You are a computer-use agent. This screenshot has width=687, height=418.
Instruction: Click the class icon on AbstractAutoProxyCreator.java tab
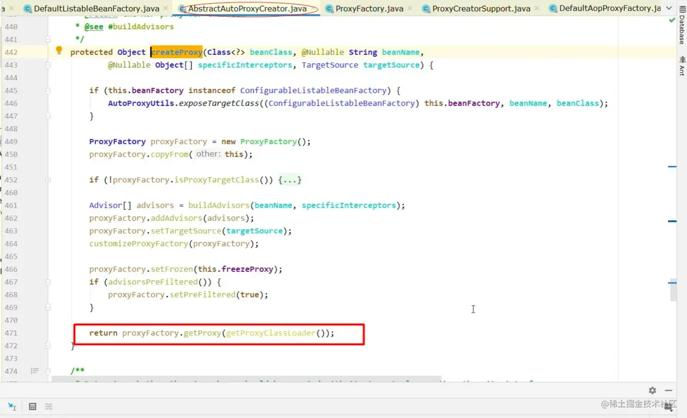pos(182,8)
